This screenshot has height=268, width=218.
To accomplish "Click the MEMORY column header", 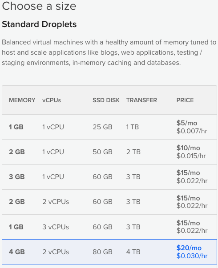I will click(x=22, y=100).
